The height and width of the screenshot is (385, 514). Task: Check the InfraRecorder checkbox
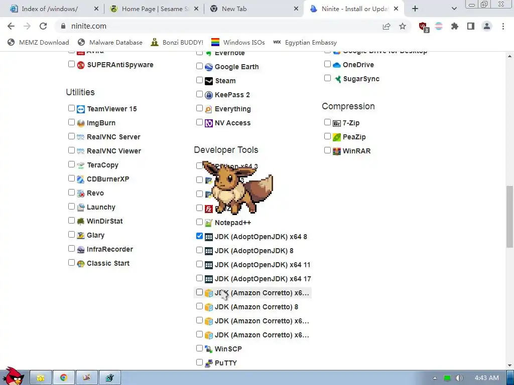(71, 249)
